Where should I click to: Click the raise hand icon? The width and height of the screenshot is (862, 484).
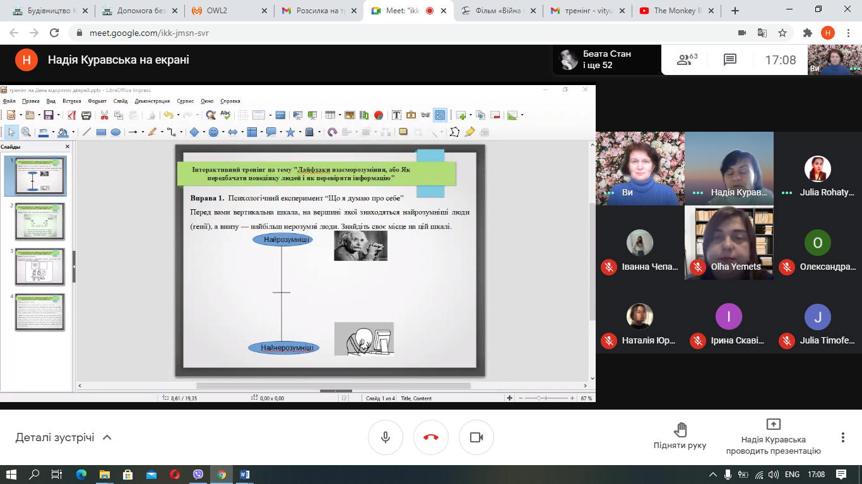point(680,430)
